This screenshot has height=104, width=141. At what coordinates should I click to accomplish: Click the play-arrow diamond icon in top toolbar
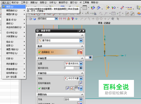[x=114, y=8]
